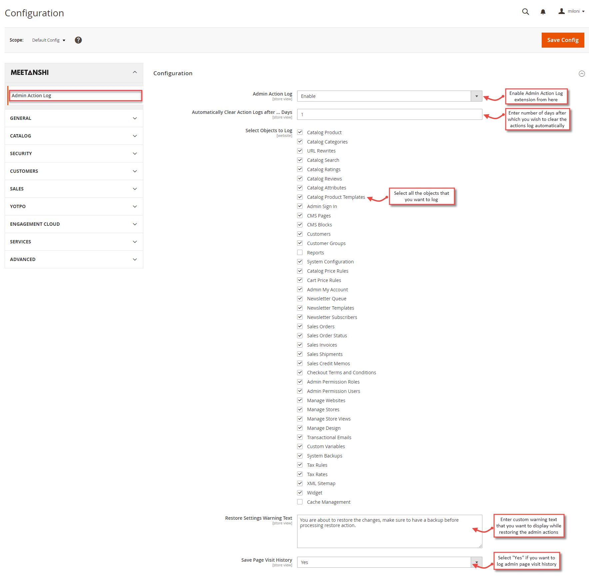Collapse the MEETANSHI panel
The width and height of the screenshot is (589, 576).
click(135, 72)
